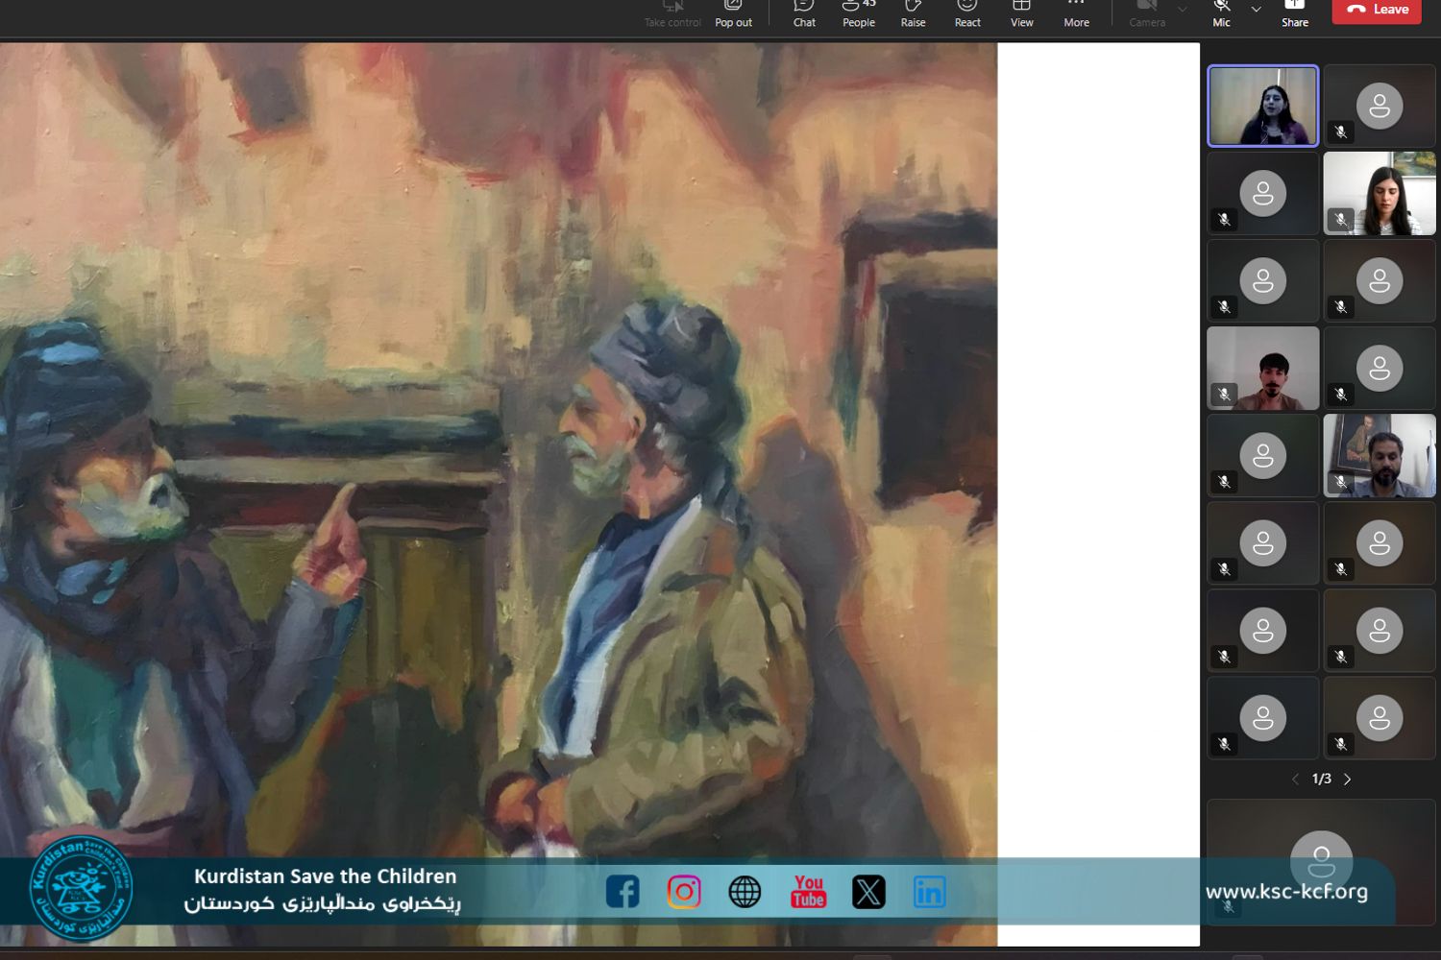Go to next page of participants
The image size is (1441, 960).
pyautogui.click(x=1347, y=780)
